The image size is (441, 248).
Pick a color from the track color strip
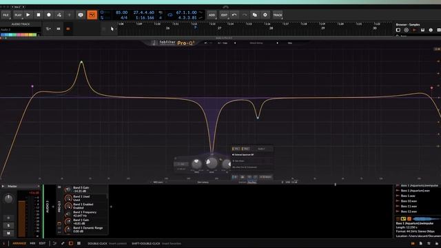(x=19, y=35)
